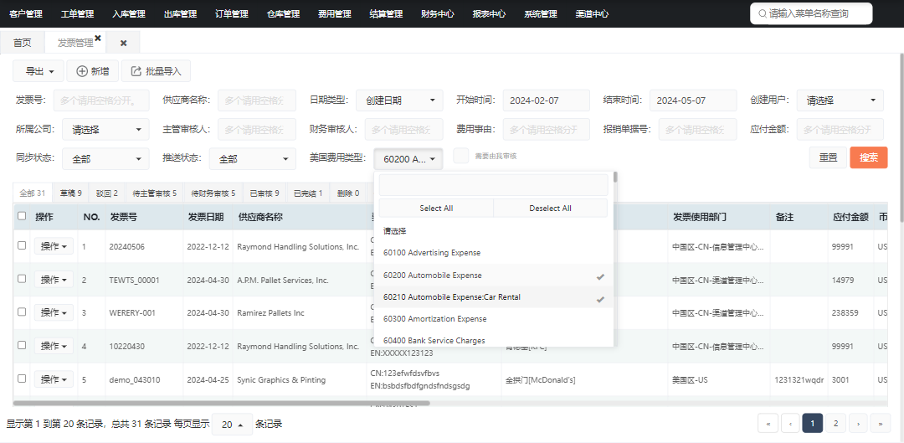The image size is (904, 443).
Task: Click the horizontal table scrollbar
Action: 221,403
